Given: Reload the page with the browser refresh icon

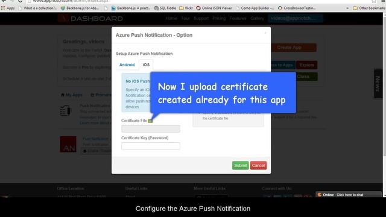Looking at the screenshot, I should pos(20,1).
